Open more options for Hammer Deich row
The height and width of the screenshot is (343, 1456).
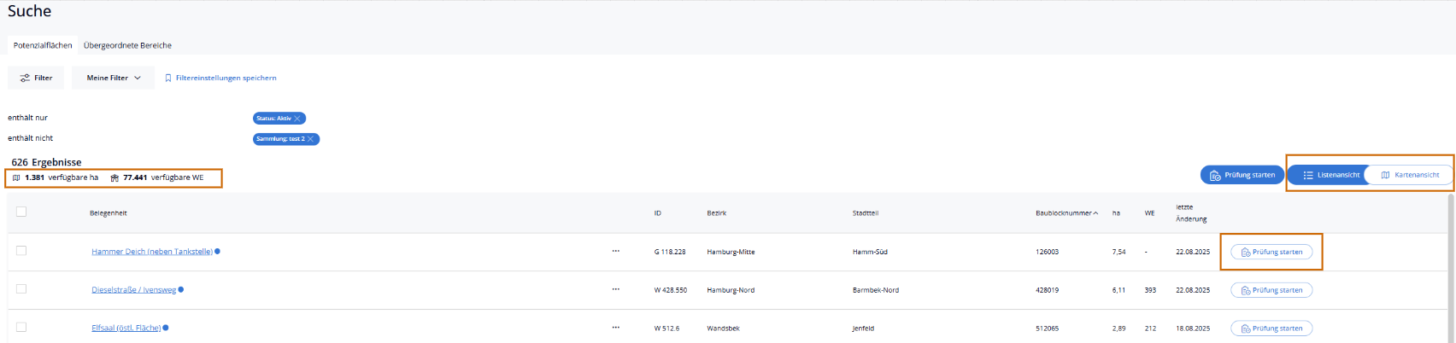click(x=615, y=252)
